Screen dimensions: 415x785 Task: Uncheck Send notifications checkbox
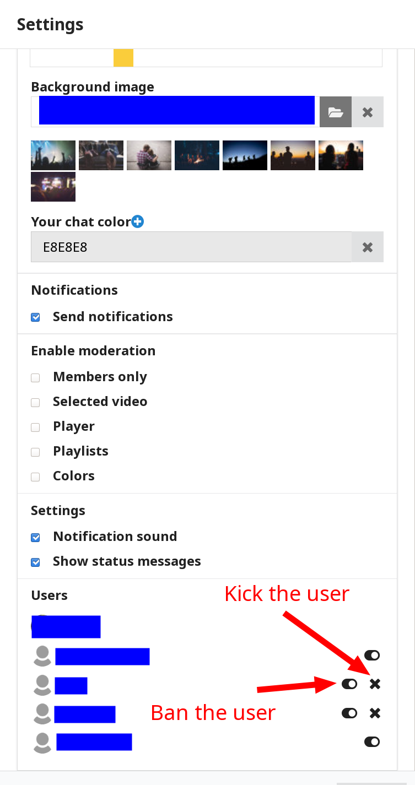tap(36, 317)
